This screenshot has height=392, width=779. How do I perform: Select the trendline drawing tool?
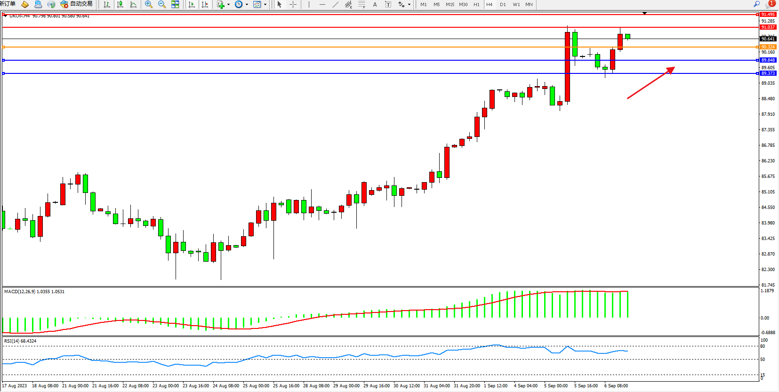335,4
